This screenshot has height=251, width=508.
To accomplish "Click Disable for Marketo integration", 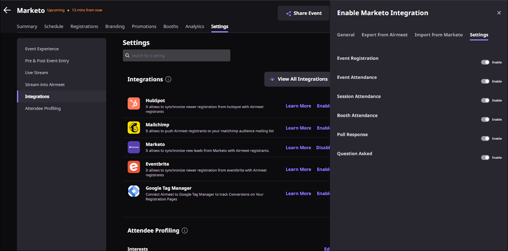I will tap(323, 148).
